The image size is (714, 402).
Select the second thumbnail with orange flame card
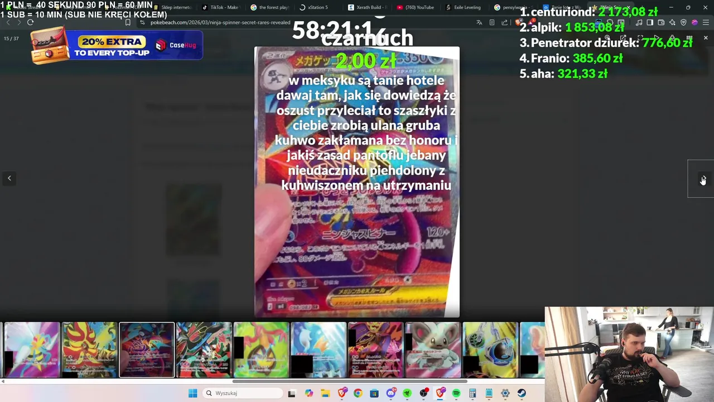(89, 350)
